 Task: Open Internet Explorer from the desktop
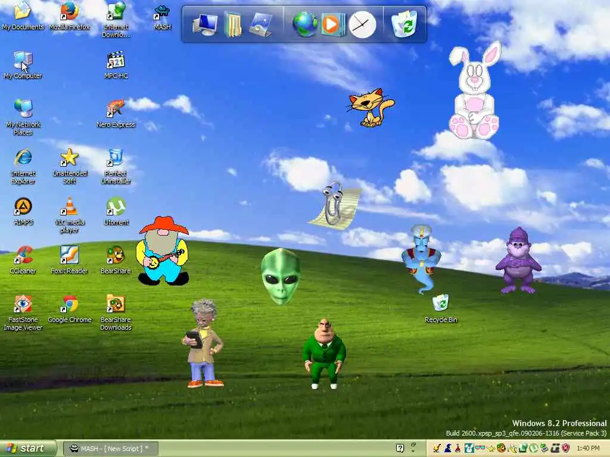pos(23,166)
